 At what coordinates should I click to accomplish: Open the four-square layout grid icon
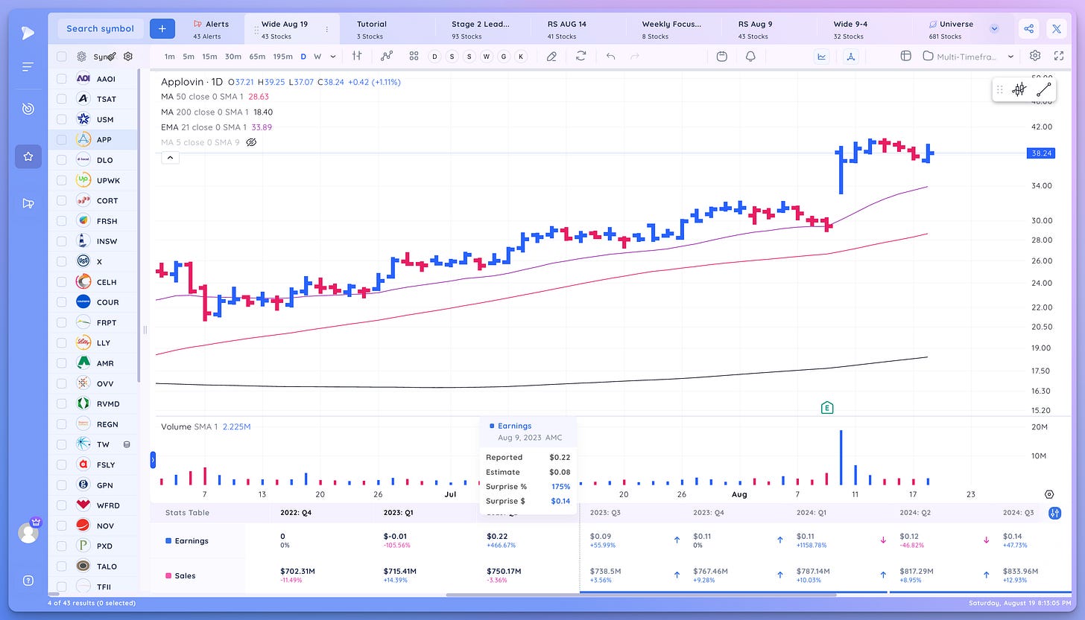tap(414, 56)
